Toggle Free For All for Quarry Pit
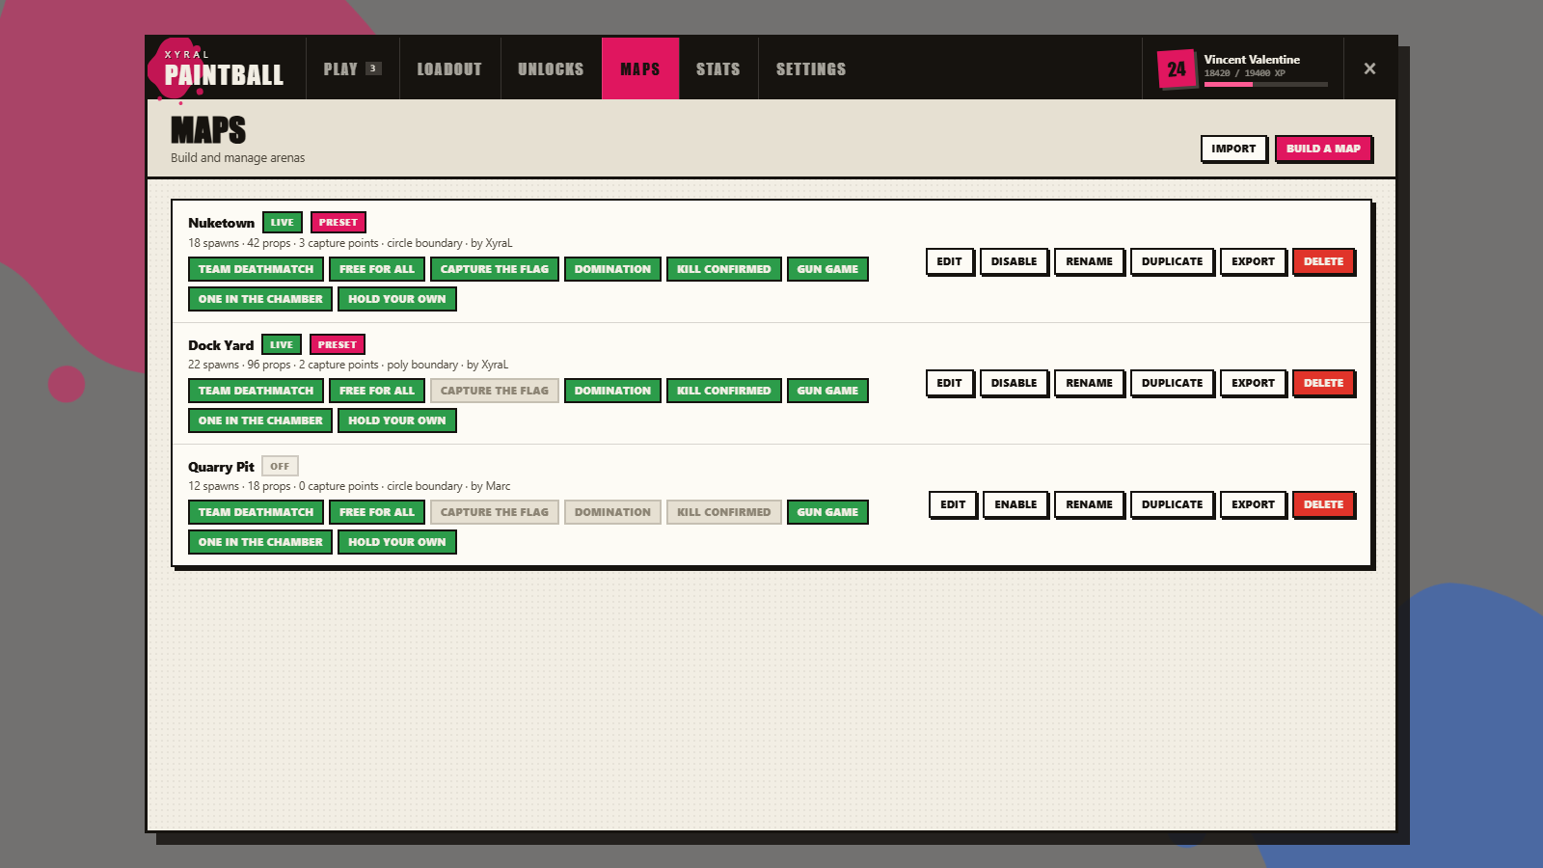The image size is (1543, 868). (377, 512)
